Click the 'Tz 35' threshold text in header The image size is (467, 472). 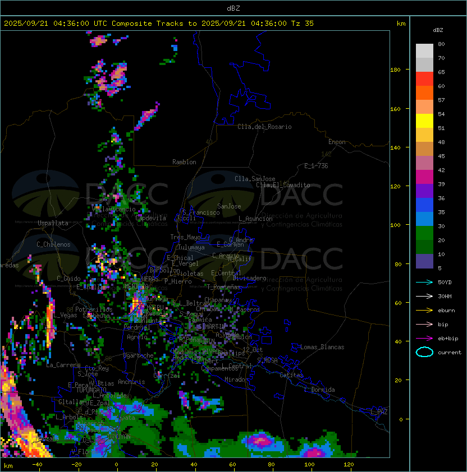303,24
